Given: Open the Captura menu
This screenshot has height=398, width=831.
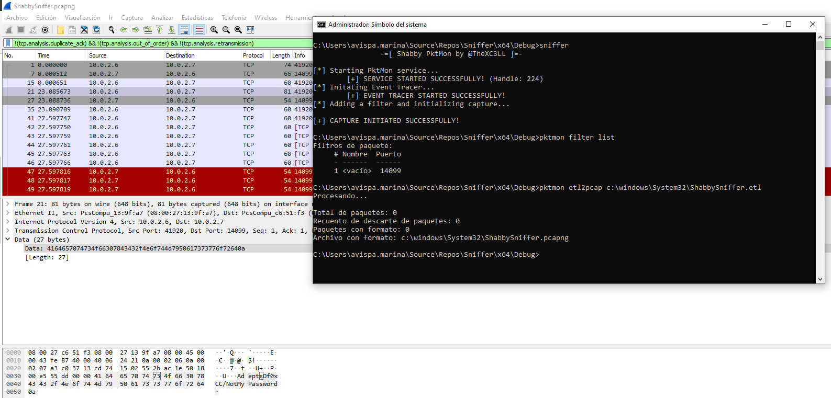Looking at the screenshot, I should 132,18.
